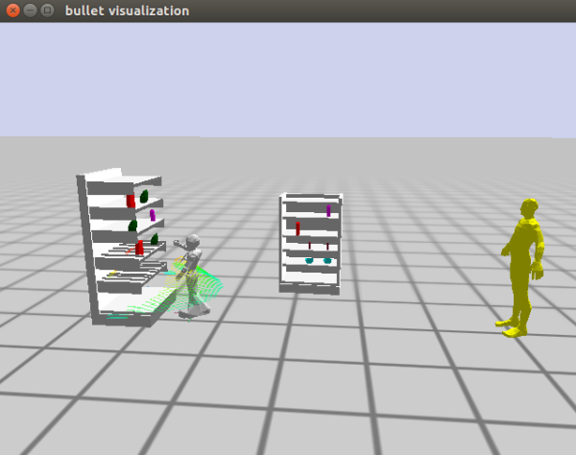This screenshot has width=576, height=455.
Task: Click the center white shelf unit
Action: click(x=310, y=244)
